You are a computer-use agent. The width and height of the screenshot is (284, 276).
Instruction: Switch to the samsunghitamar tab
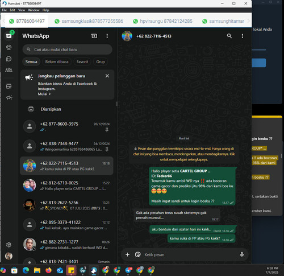coord(223,21)
